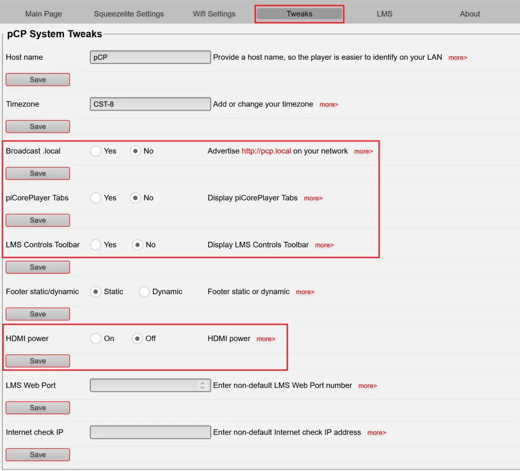Choose No for piCorePlayer Tabs
This screenshot has width=520, height=471.
[136, 198]
